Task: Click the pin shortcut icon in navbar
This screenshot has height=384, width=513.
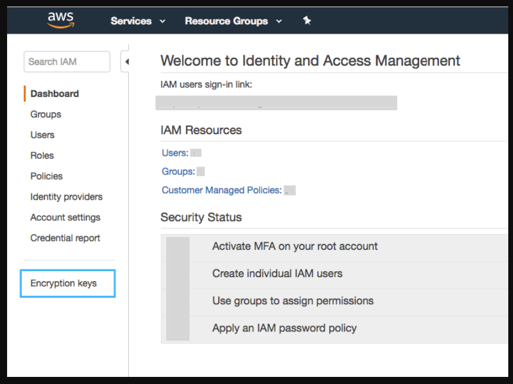Action: pyautogui.click(x=307, y=21)
